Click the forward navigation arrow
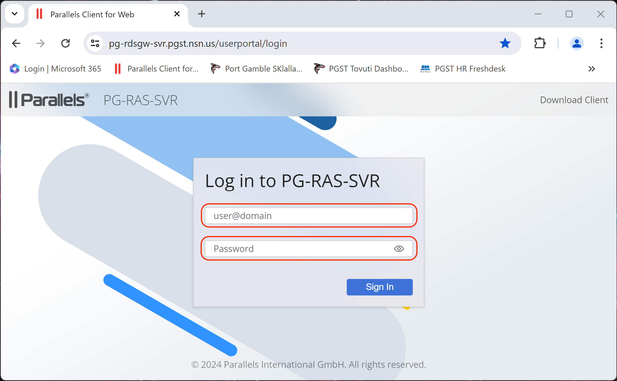This screenshot has width=617, height=381. [x=40, y=43]
